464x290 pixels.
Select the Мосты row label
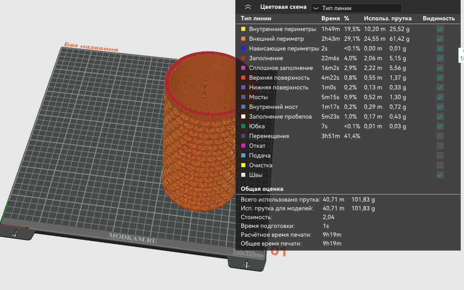pos(258,97)
